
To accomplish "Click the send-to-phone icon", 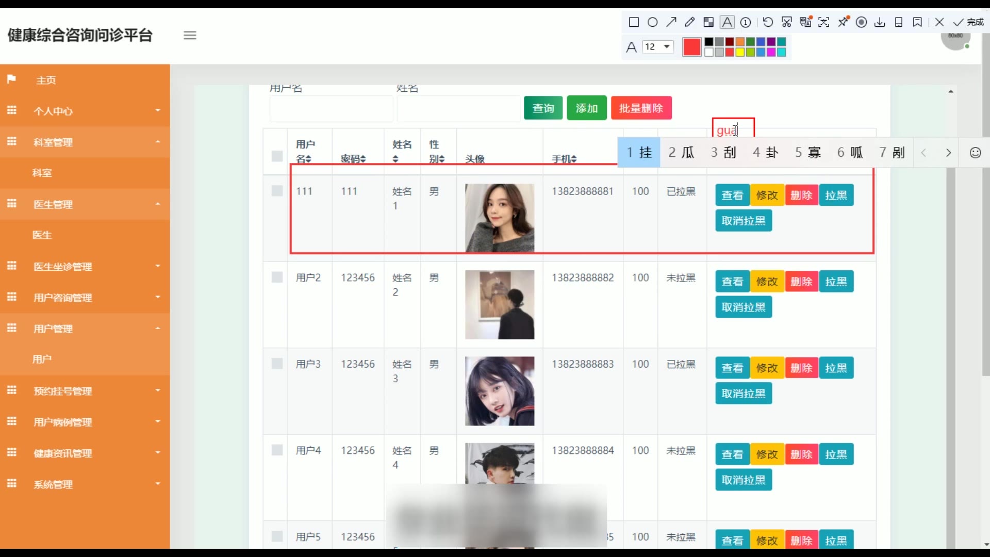I will pos(899,22).
